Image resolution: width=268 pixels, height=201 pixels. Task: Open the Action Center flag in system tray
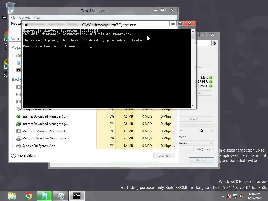(x=229, y=196)
